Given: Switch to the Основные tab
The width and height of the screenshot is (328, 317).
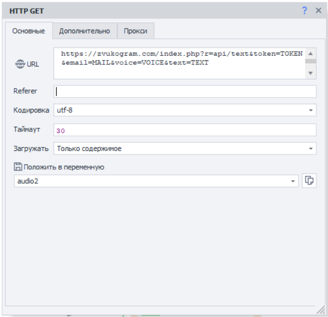Looking at the screenshot, I should coord(29,31).
